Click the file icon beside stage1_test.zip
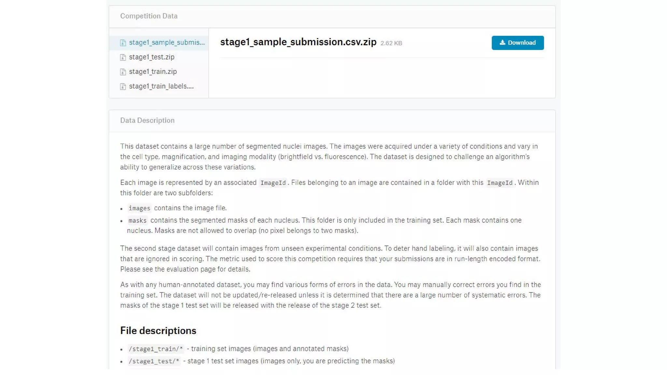This screenshot has width=667, height=375. (x=123, y=57)
